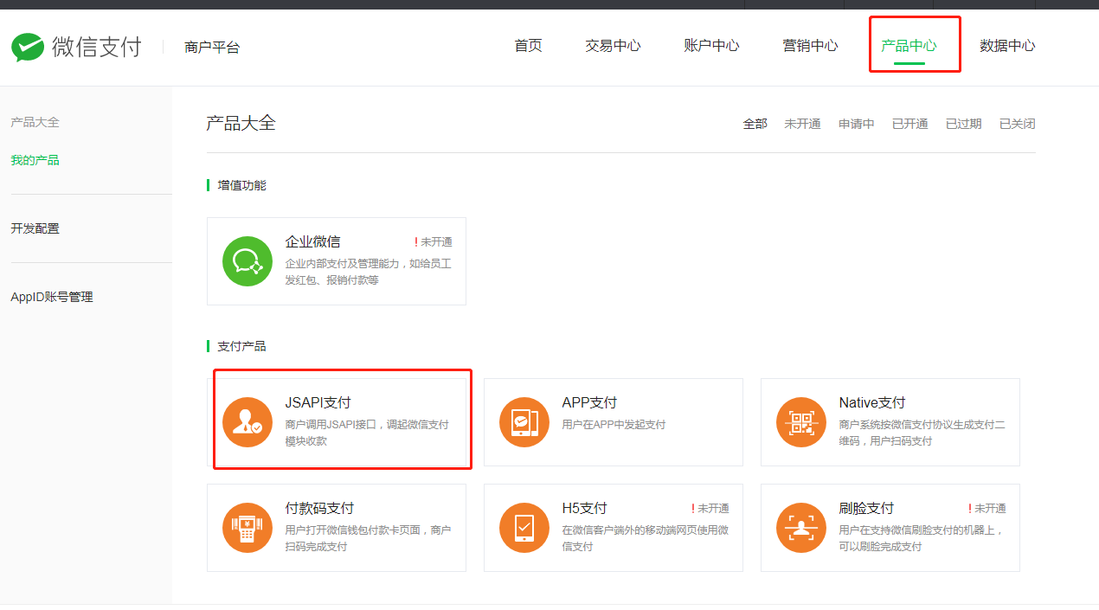
Task: Click the H5支付 mobile checkmark icon
Action: (524, 527)
